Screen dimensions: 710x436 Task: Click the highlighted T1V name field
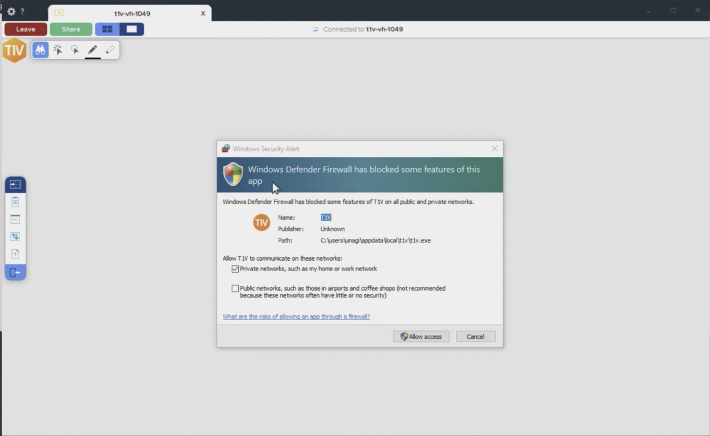pos(326,218)
